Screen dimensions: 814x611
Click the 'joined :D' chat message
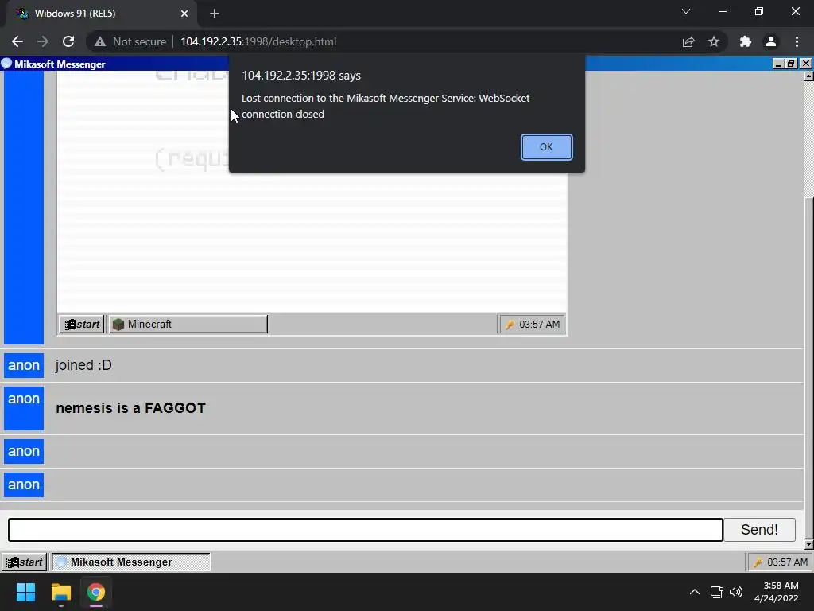pos(83,365)
